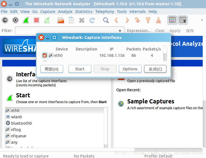Expand the toolbar overflow arrow
Viewport: 206px width, 158px height.
point(202,20)
